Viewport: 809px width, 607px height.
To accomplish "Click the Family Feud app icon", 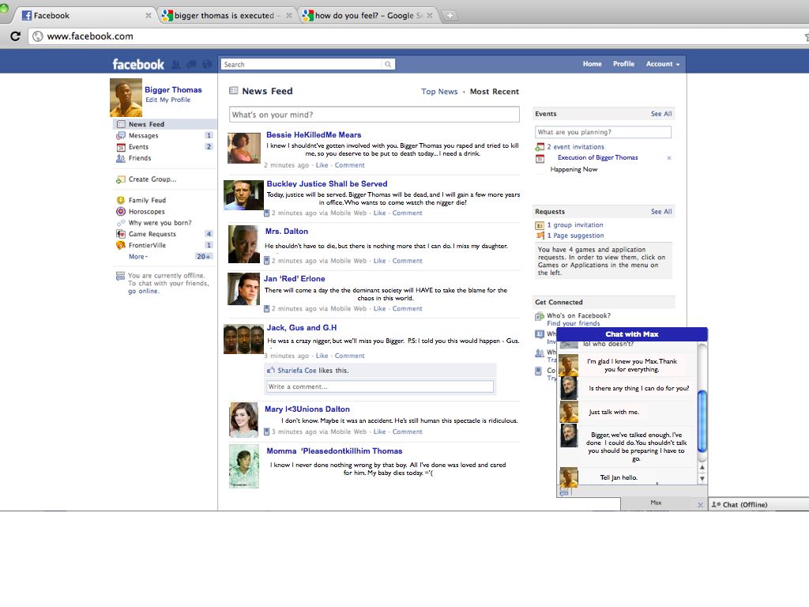I will click(x=121, y=201).
